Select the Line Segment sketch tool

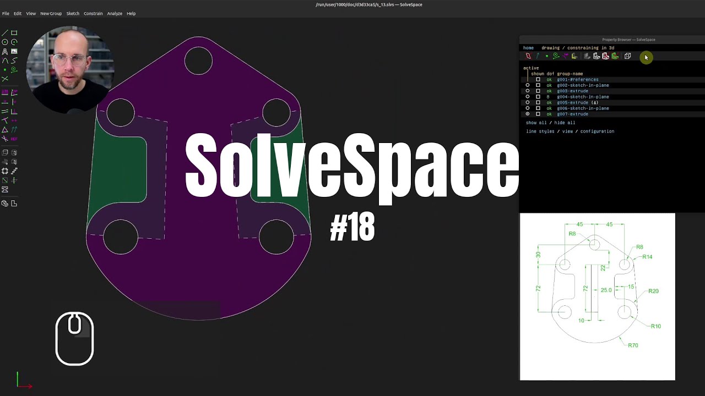[x=5, y=32]
